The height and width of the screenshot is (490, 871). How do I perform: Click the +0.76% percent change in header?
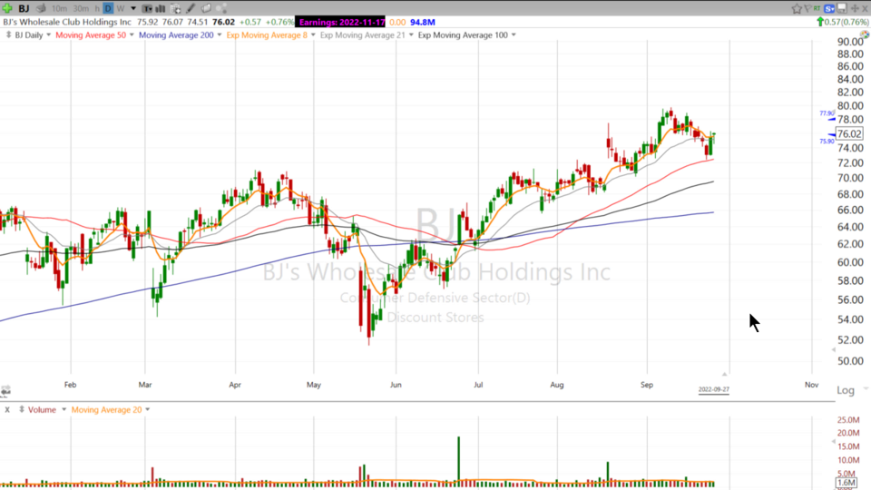[279, 22]
